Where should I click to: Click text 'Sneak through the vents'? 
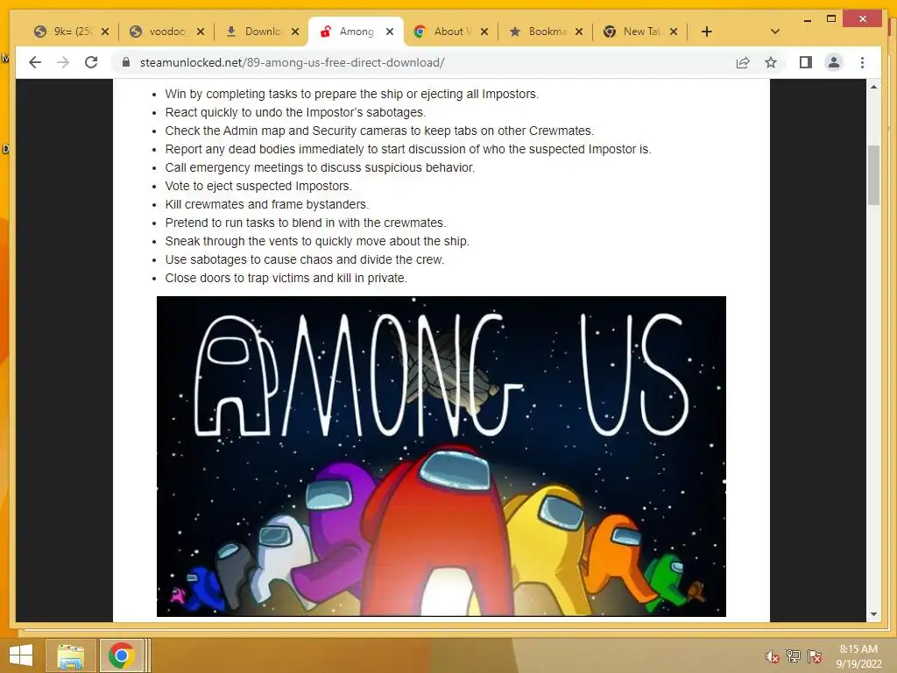(x=233, y=242)
